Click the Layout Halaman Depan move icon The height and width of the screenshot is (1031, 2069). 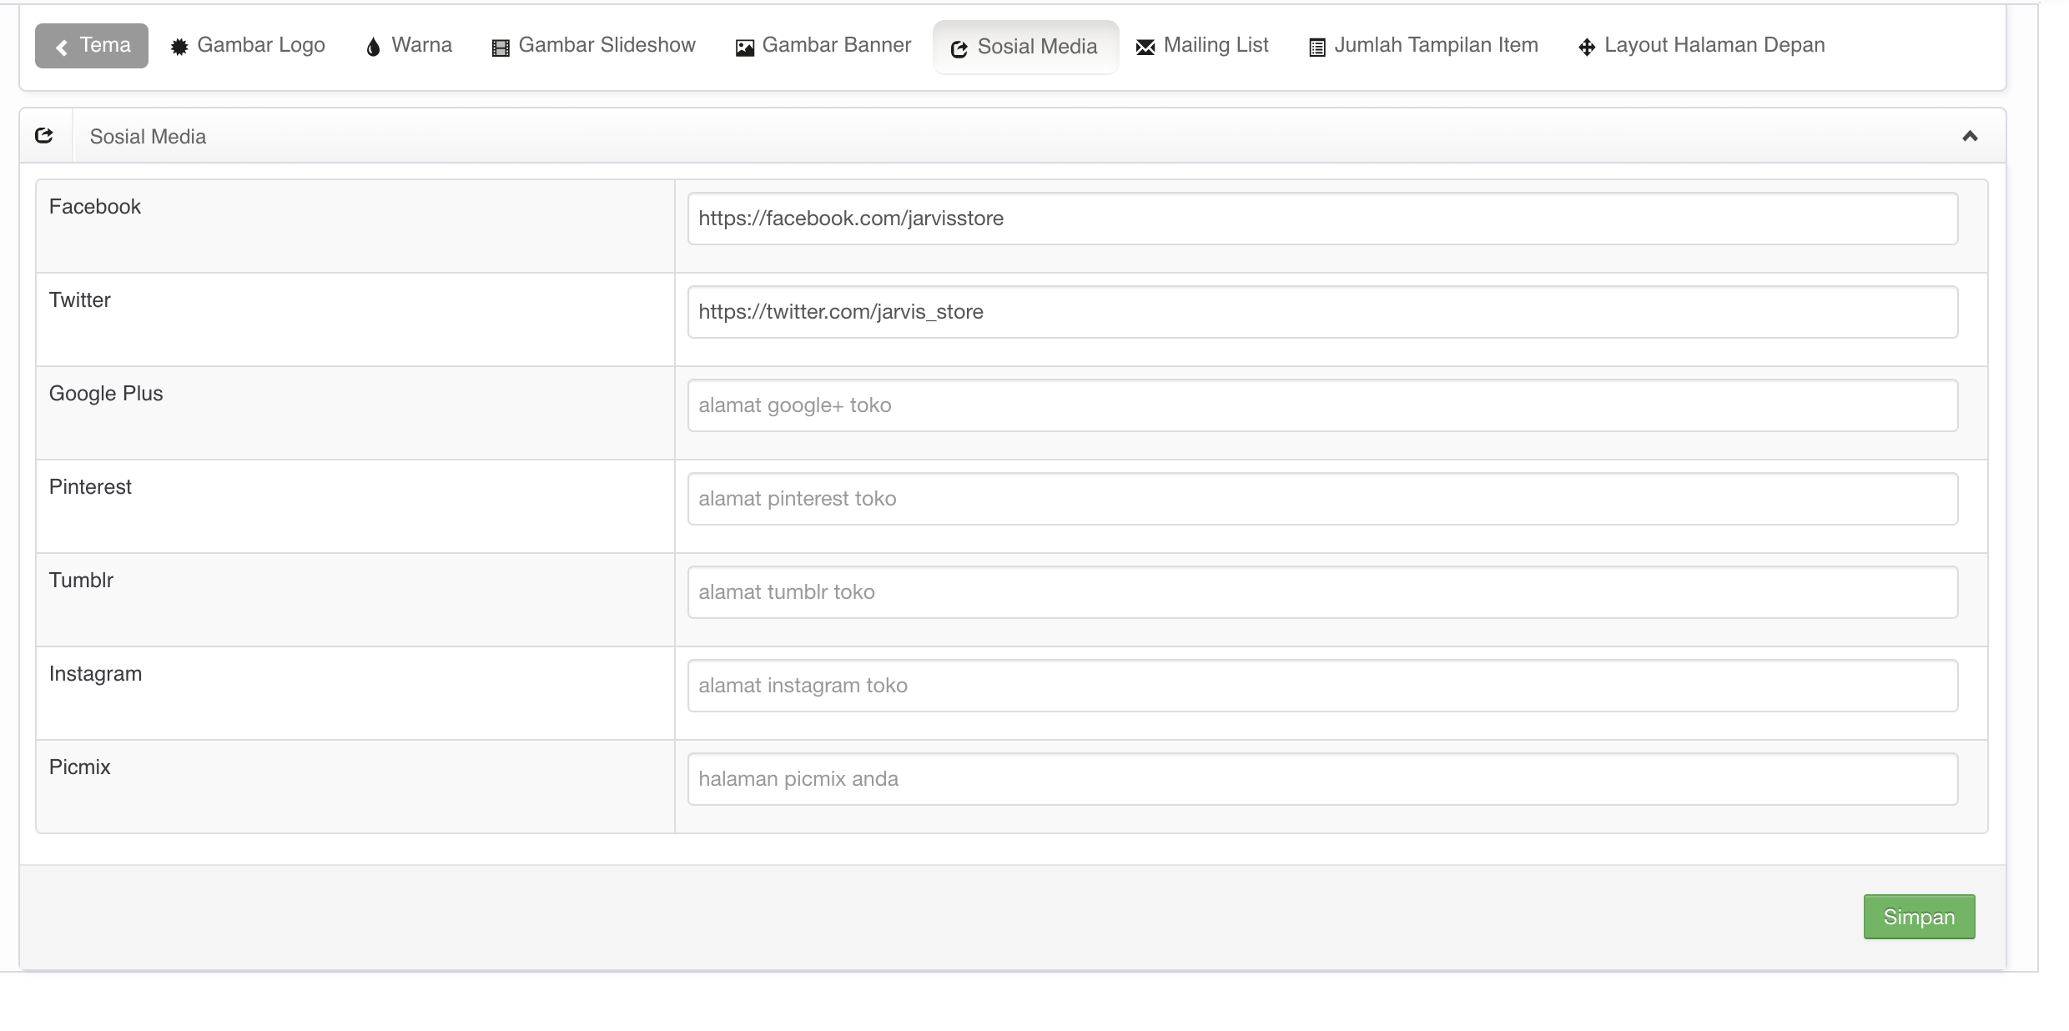tap(1587, 48)
